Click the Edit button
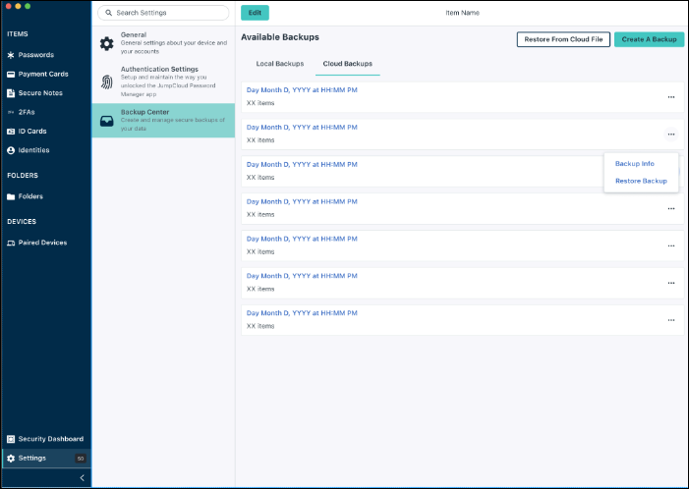This screenshot has height=489, width=689. [x=255, y=13]
